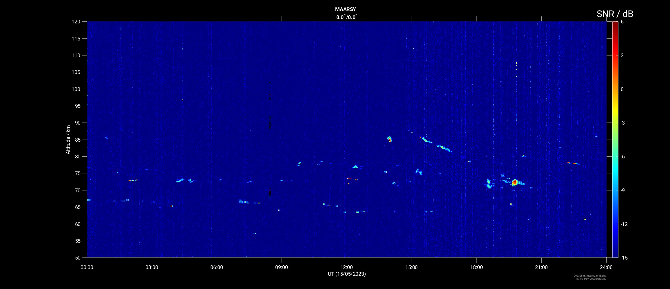670x289 pixels.
Task: Click the 50 altitude tick label
Action: (77, 257)
